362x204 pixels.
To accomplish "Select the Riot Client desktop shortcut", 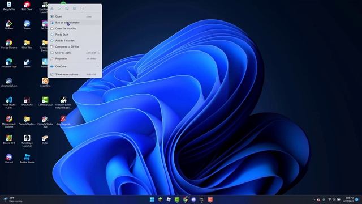I will (x=27, y=6).
